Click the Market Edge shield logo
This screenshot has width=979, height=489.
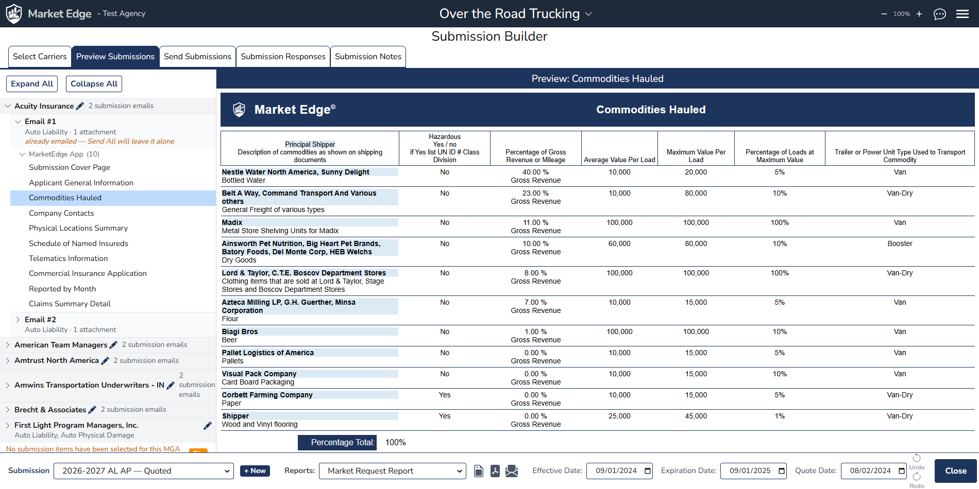pos(14,13)
